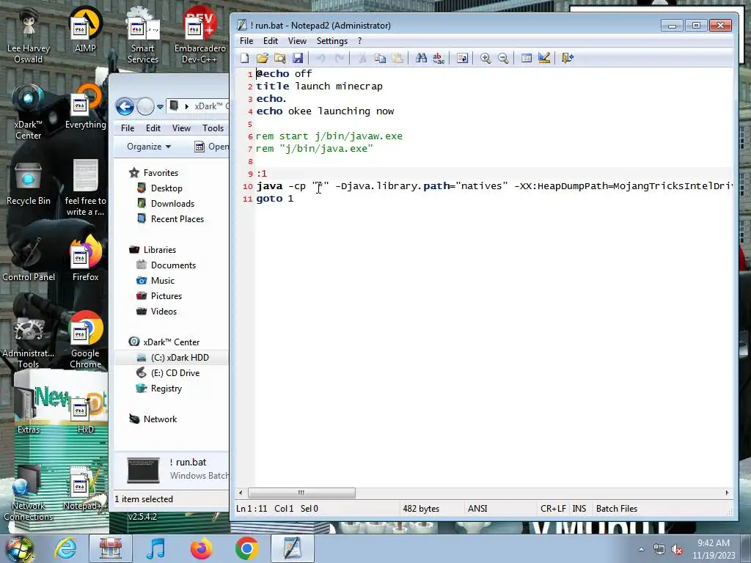The height and width of the screenshot is (563, 751).
Task: Open the Documents library
Action: click(x=173, y=265)
